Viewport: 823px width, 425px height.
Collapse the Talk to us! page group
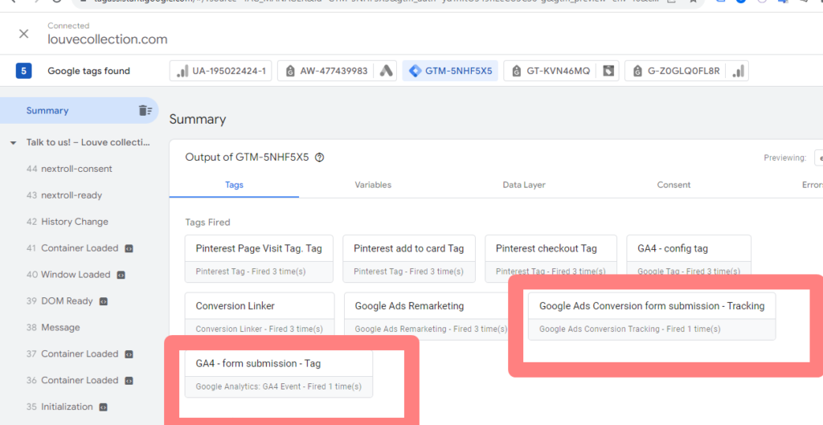point(13,143)
